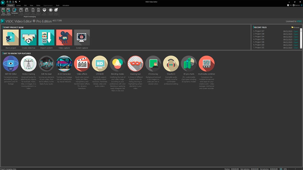Viewport: 303px width, 170px height.
Task: Switch to the Scenes ribbon tab
Action: 19,5
